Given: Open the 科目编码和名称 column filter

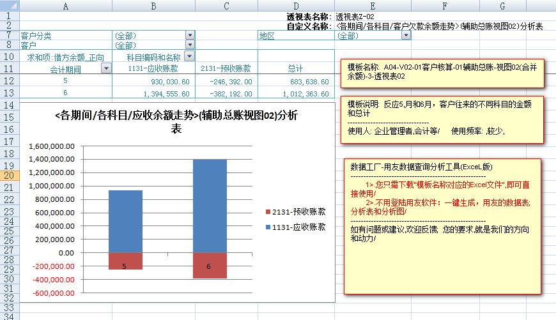Looking at the screenshot, I should (x=189, y=57).
